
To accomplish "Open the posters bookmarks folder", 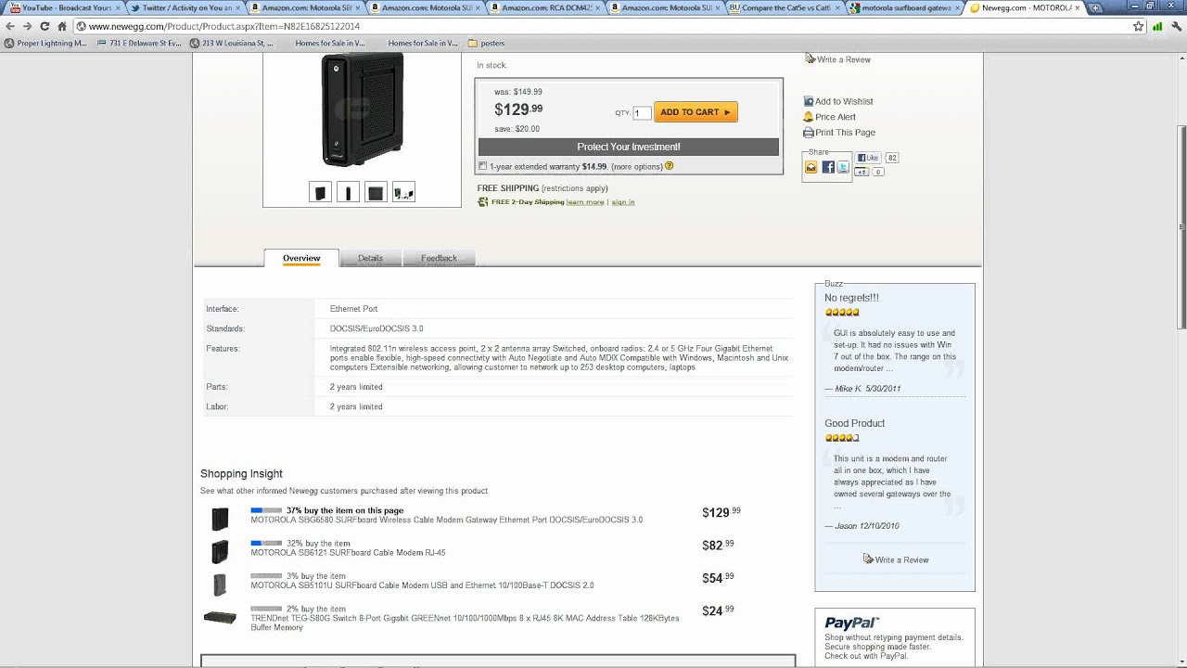I will point(487,43).
